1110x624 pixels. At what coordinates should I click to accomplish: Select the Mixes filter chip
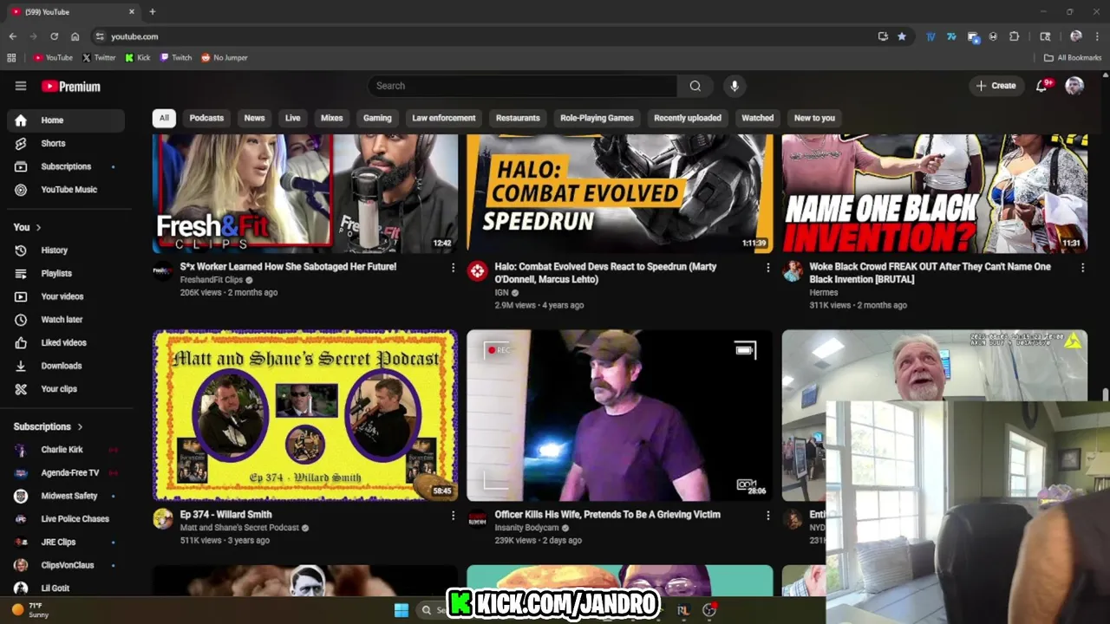pos(332,118)
